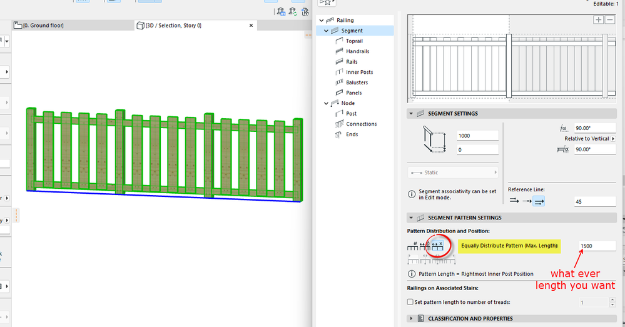Click the first library manager toolbar icon
The height and width of the screenshot is (327, 625).
pyautogui.click(x=281, y=12)
